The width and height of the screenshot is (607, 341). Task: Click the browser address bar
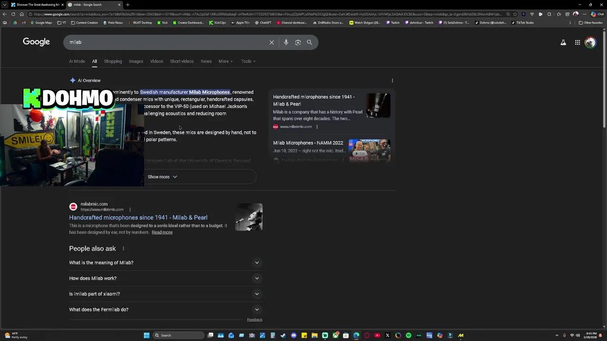coord(266,14)
